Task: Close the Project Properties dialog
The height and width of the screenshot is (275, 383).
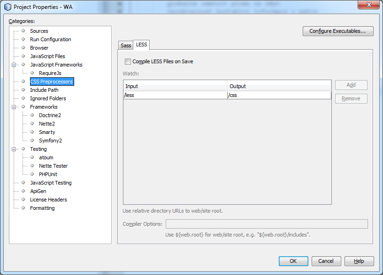Action: click(369, 5)
